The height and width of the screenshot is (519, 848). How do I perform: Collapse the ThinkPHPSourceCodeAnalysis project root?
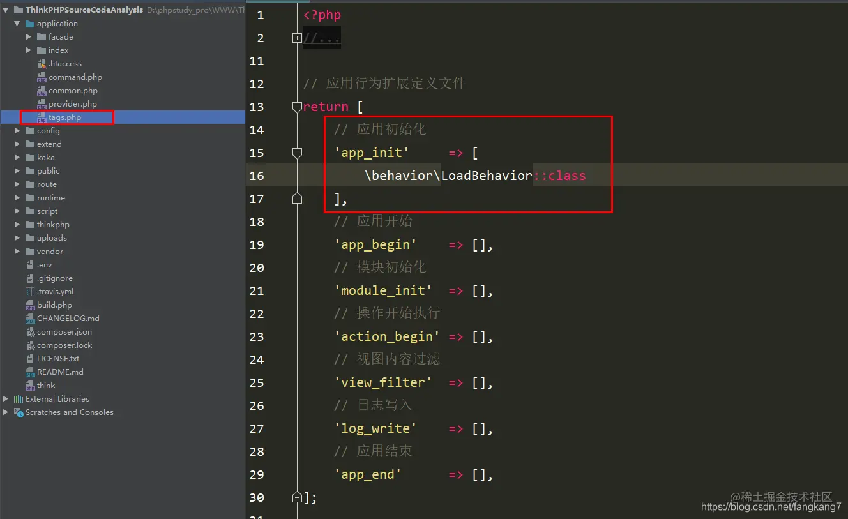point(6,10)
